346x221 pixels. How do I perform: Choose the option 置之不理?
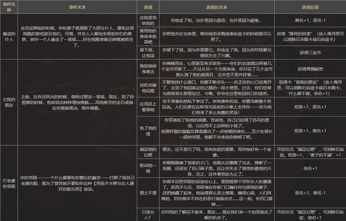pyautogui.click(x=148, y=193)
